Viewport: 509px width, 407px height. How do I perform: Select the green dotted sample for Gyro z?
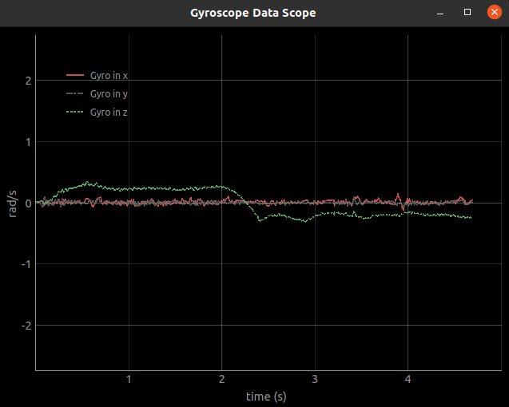click(75, 112)
